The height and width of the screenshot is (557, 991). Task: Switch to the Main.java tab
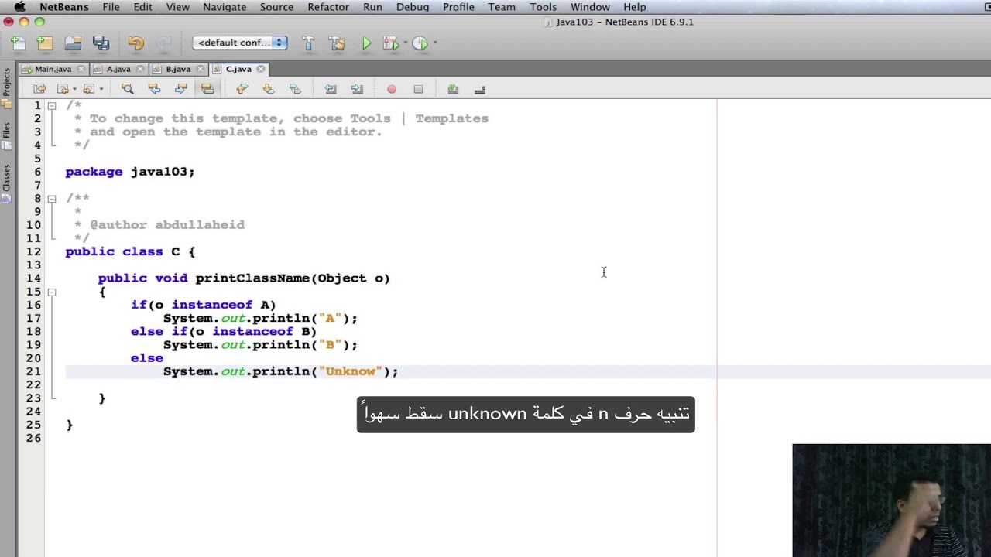click(x=53, y=69)
